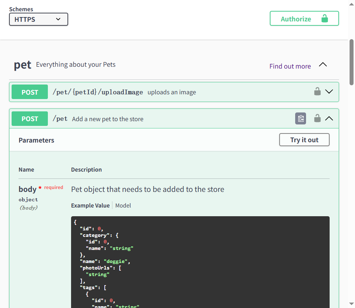The image size is (355, 308).
Task: Switch to the Model tab
Action: [123, 205]
